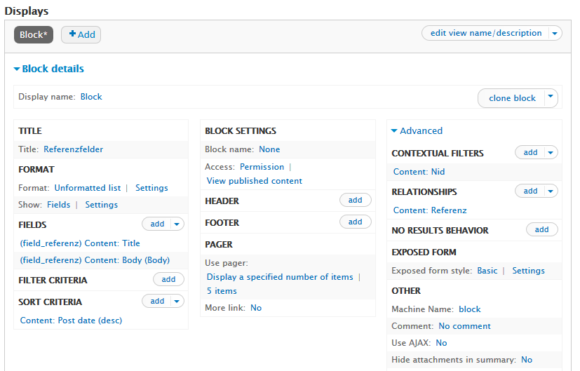Screen dimensions: 580x371
Task: Add a footer to the block
Action: point(355,222)
